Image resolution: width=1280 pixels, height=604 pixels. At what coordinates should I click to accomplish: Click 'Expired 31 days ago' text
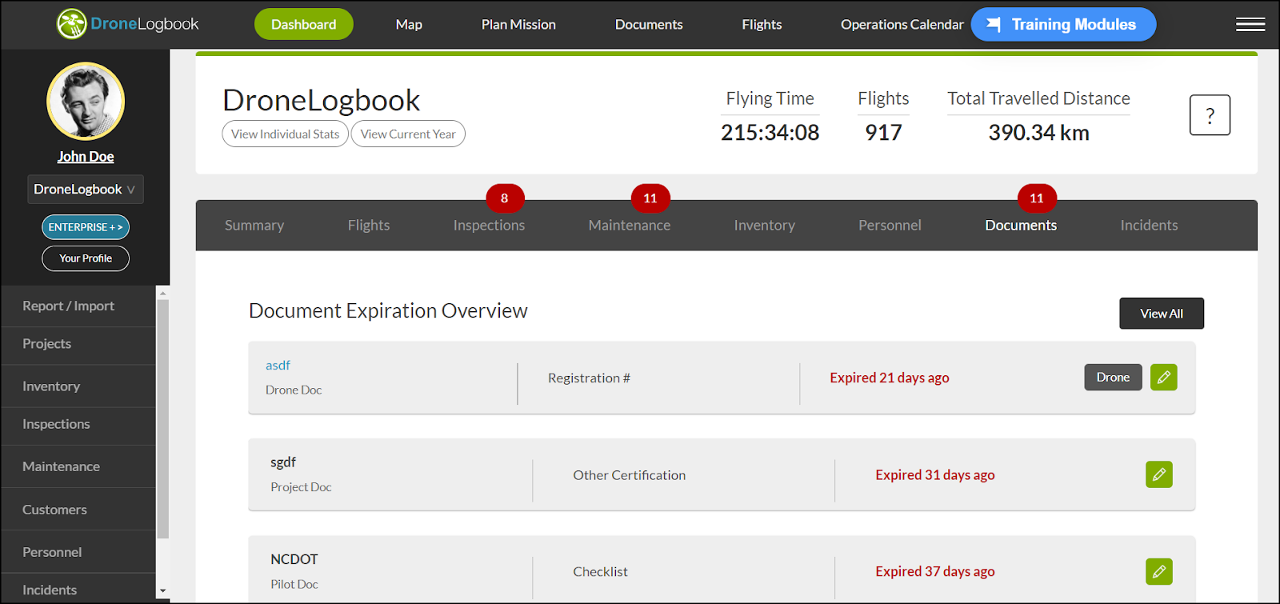(x=935, y=474)
